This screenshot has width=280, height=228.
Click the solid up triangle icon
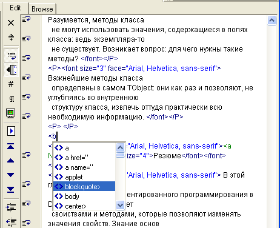click(x=11, y=161)
